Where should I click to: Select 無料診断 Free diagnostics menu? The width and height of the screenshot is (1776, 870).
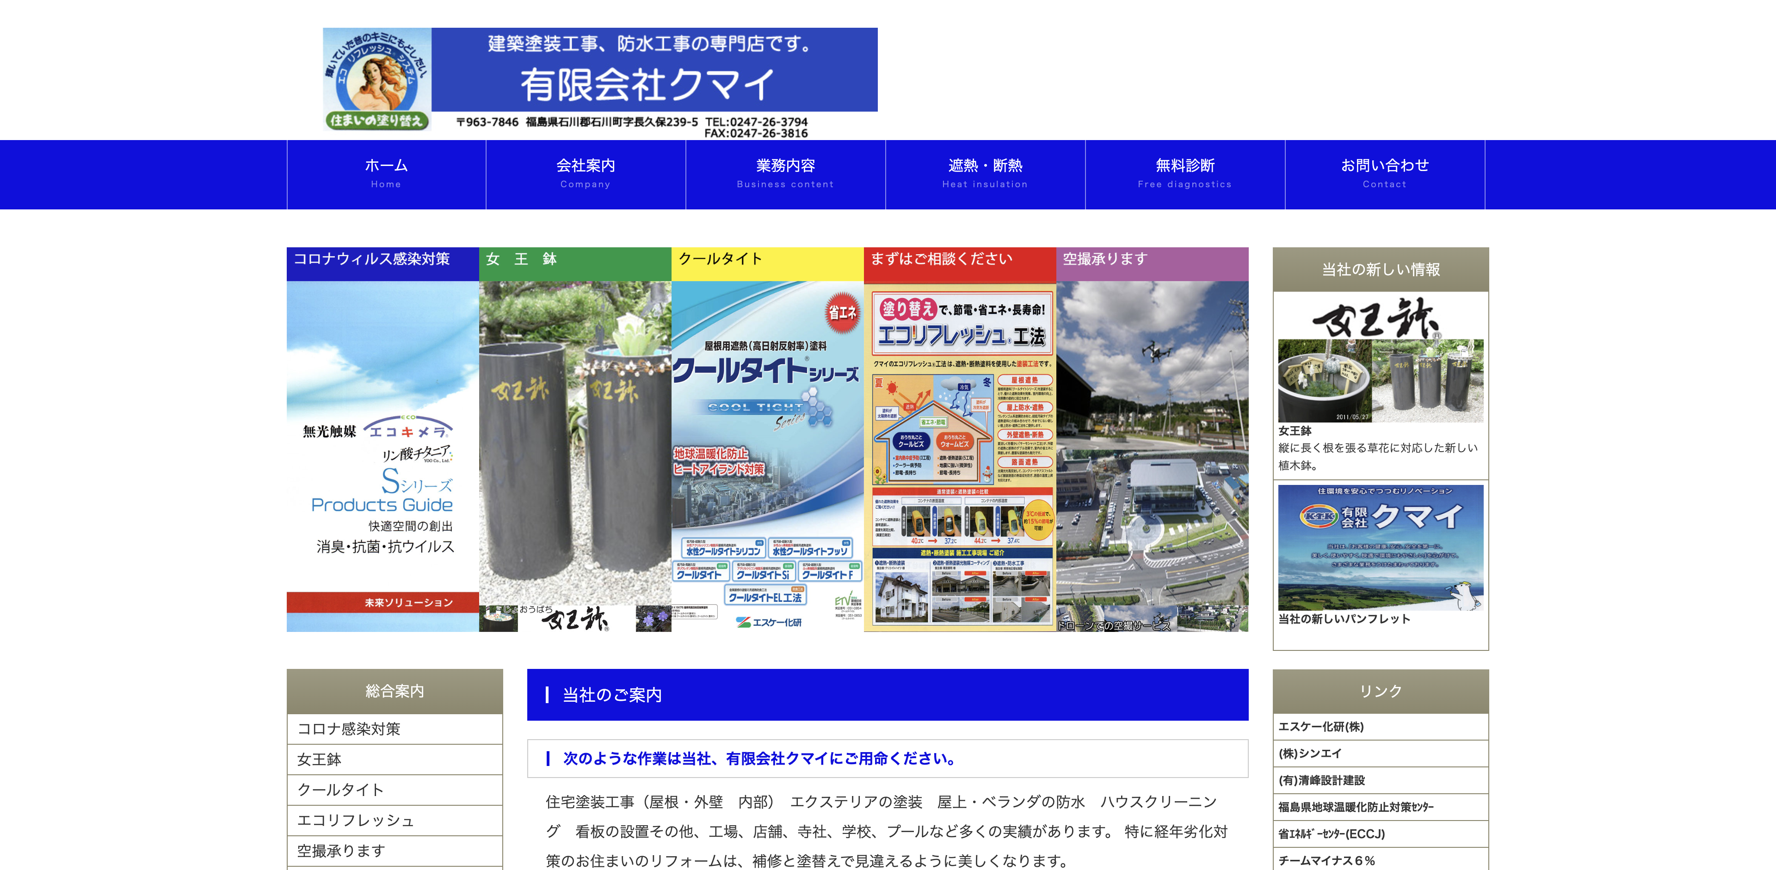click(1184, 174)
